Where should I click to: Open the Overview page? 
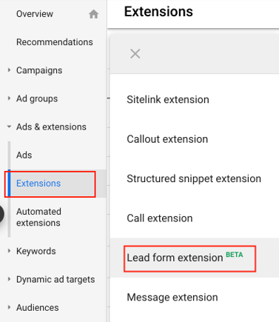pyautogui.click(x=35, y=14)
